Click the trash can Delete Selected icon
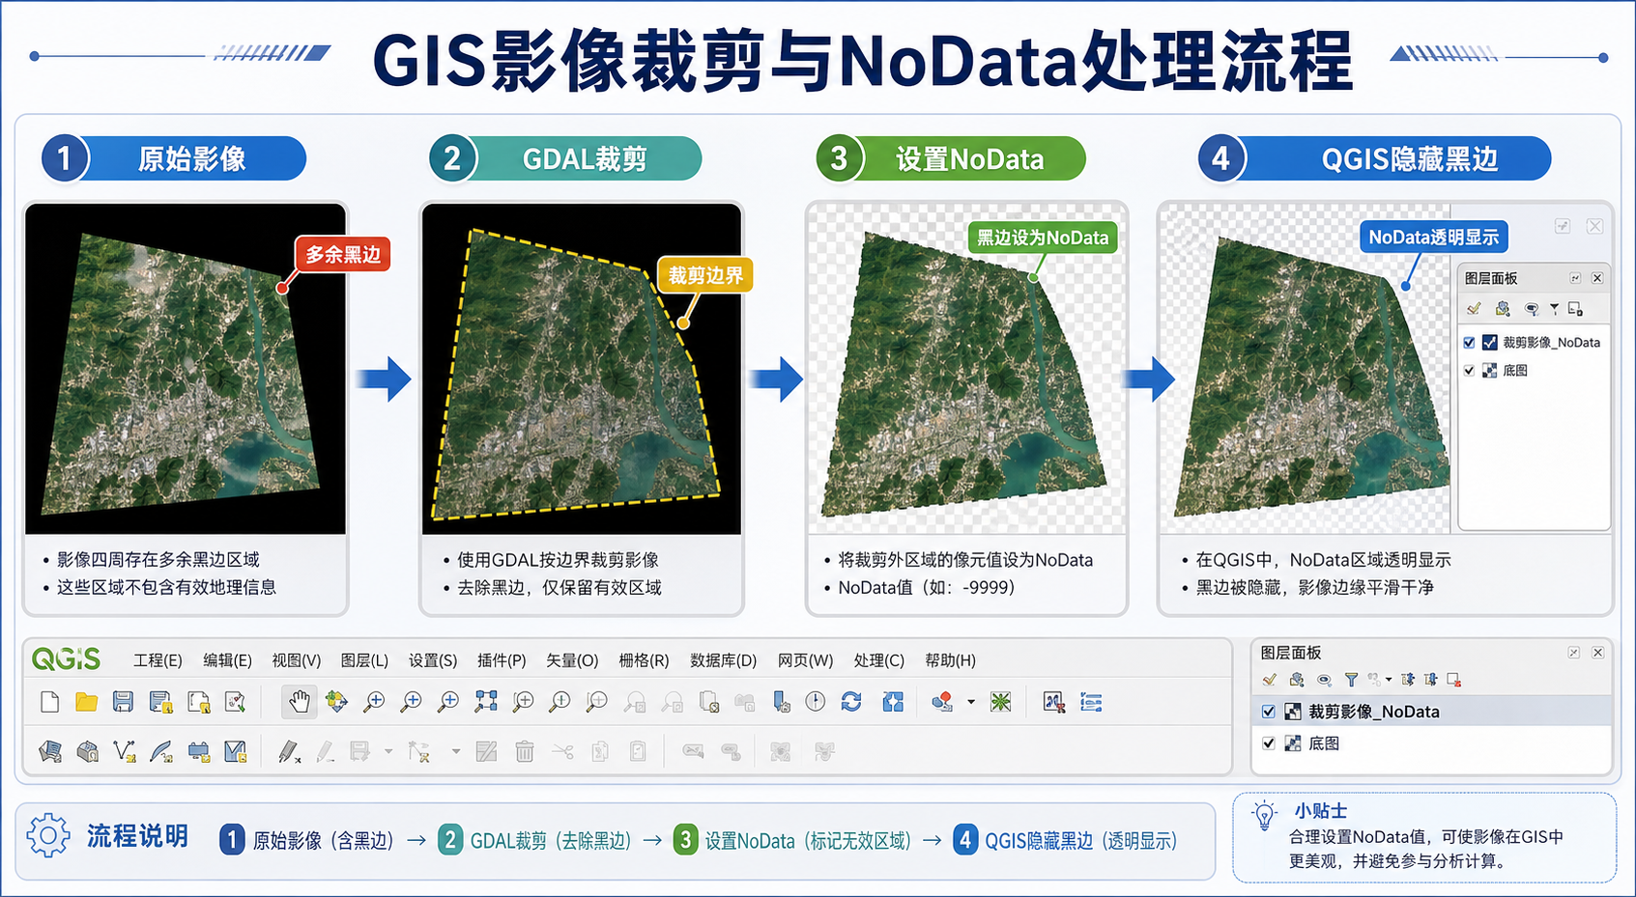 [x=525, y=751]
